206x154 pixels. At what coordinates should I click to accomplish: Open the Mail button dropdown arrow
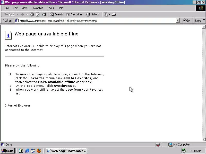tap(109, 15)
